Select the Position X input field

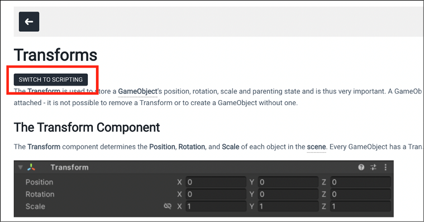tap(216, 182)
